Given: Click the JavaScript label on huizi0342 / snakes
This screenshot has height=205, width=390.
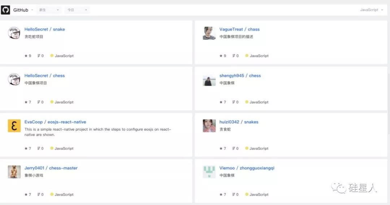Looking at the screenshot, I should 259,148.
